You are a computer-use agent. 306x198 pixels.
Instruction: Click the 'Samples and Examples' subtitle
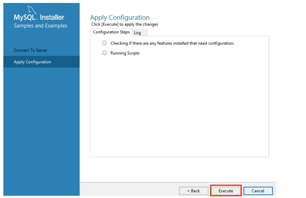point(41,26)
